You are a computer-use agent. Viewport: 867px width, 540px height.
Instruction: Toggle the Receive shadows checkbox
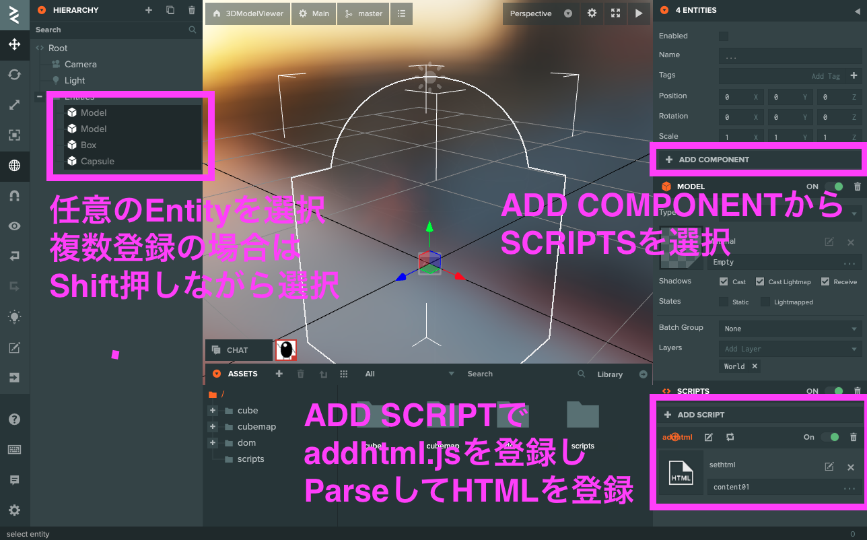825,281
